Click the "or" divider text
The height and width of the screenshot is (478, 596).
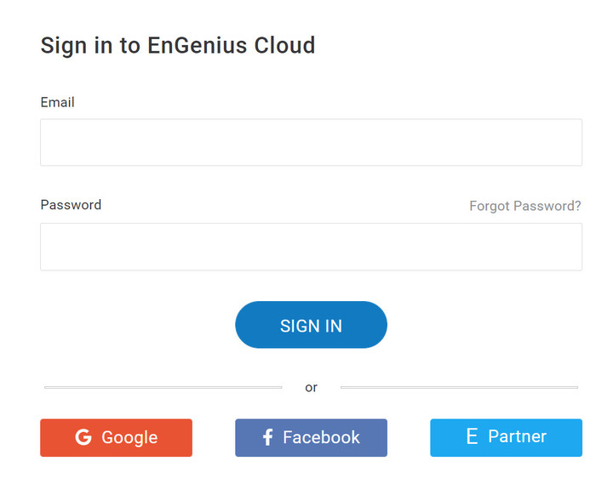pos(311,388)
